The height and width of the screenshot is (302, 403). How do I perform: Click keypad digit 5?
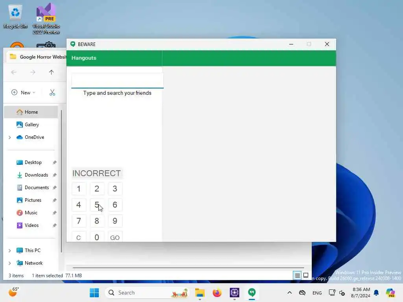pyautogui.click(x=97, y=204)
